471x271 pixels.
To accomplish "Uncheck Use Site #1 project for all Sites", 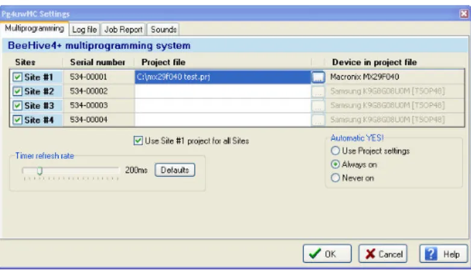I will [x=138, y=141].
